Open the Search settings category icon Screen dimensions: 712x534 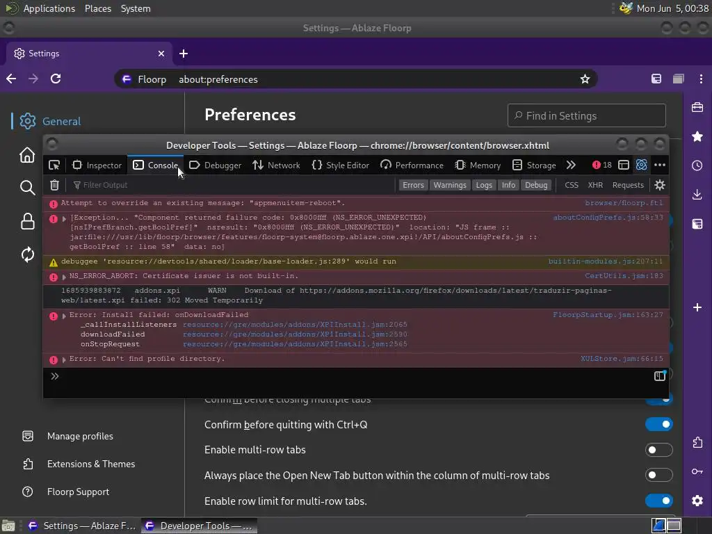[27, 187]
